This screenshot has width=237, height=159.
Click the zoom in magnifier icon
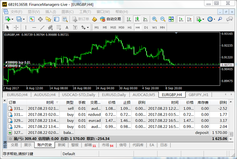(154, 19)
